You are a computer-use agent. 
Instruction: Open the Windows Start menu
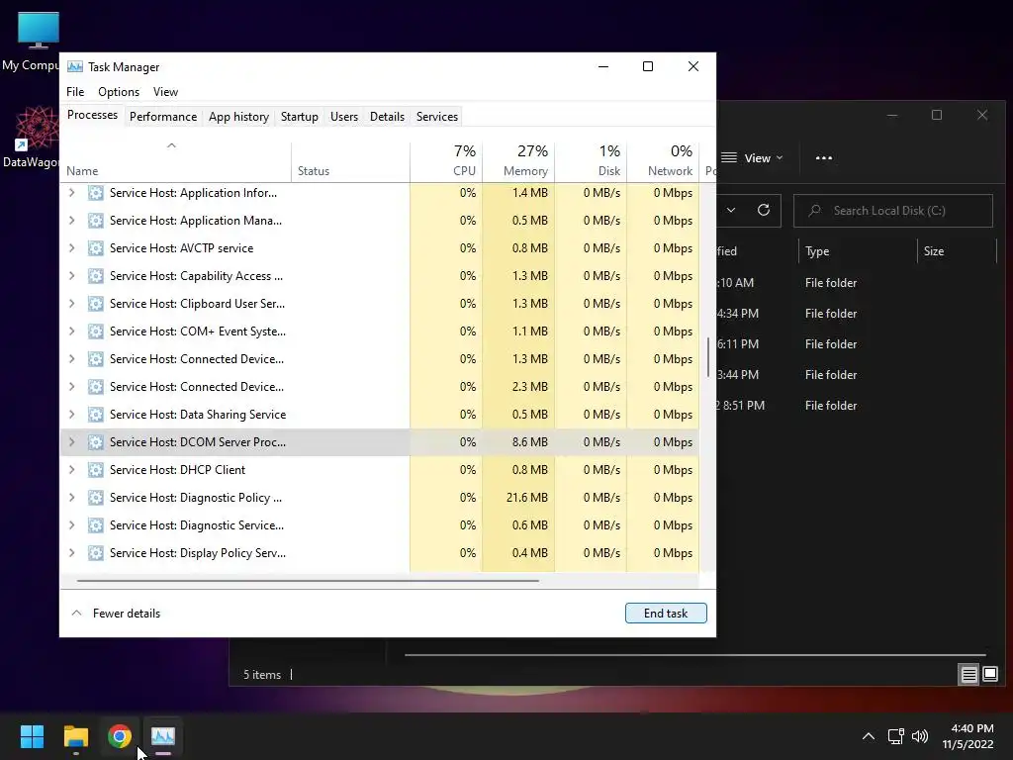click(32, 736)
